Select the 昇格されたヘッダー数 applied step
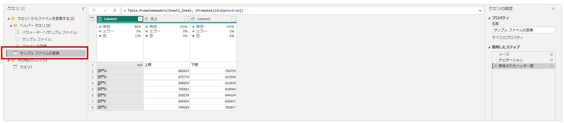Screen dimensions: 564x123 tap(523, 66)
